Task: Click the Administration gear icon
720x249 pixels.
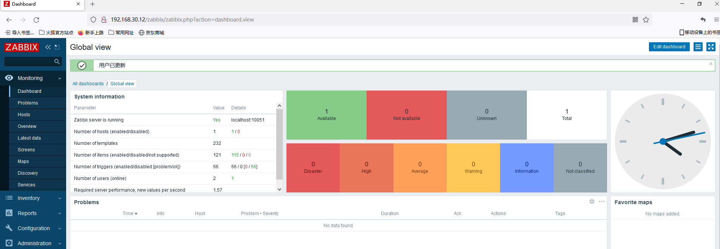Action: pyautogui.click(x=9, y=243)
